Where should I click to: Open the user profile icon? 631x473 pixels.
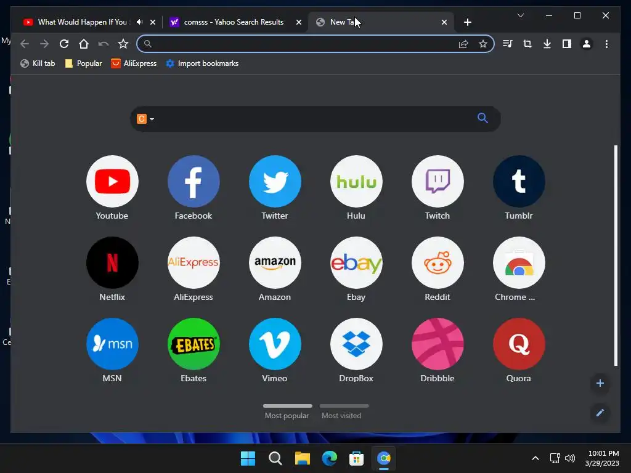[587, 44]
